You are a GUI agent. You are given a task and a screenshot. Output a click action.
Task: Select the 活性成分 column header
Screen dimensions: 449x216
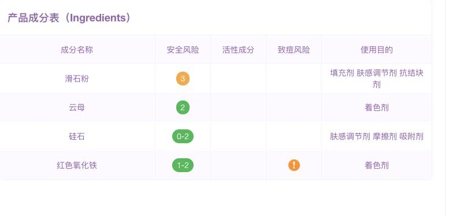(238, 50)
